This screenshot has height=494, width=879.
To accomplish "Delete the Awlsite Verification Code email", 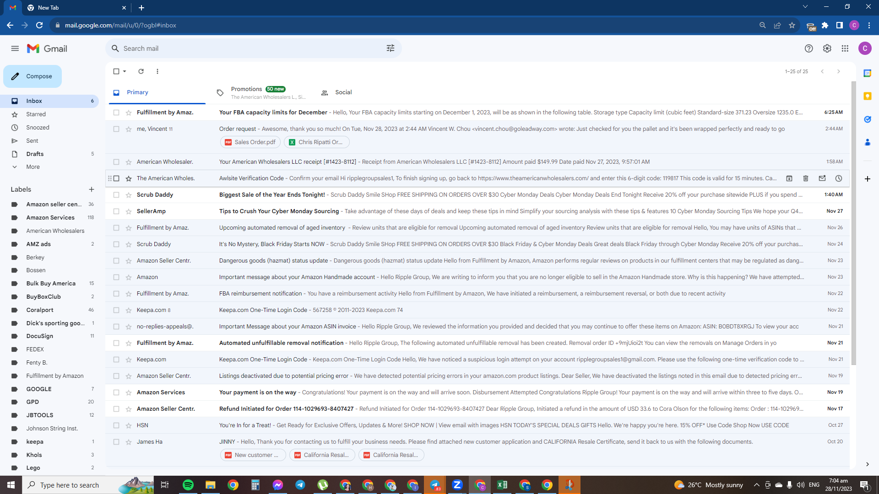I will [806, 178].
